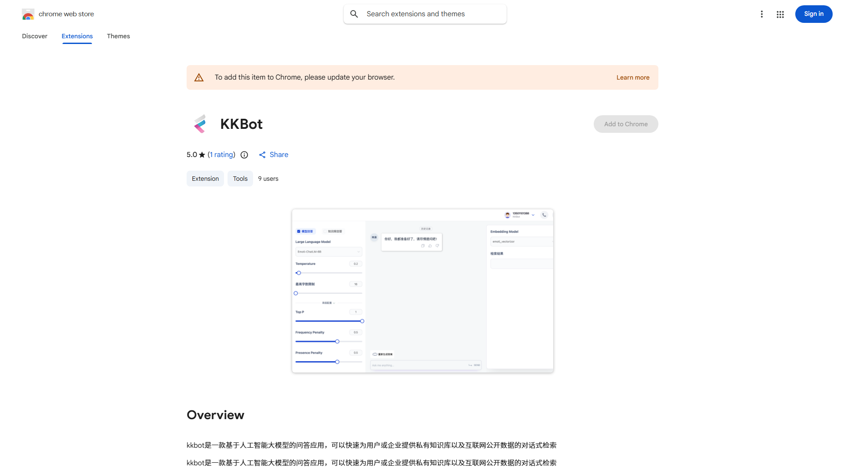Click Learn more about updating the browser

click(633, 77)
